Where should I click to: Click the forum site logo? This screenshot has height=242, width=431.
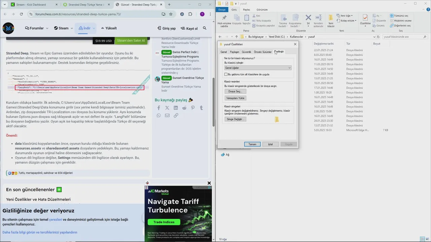coord(8,28)
